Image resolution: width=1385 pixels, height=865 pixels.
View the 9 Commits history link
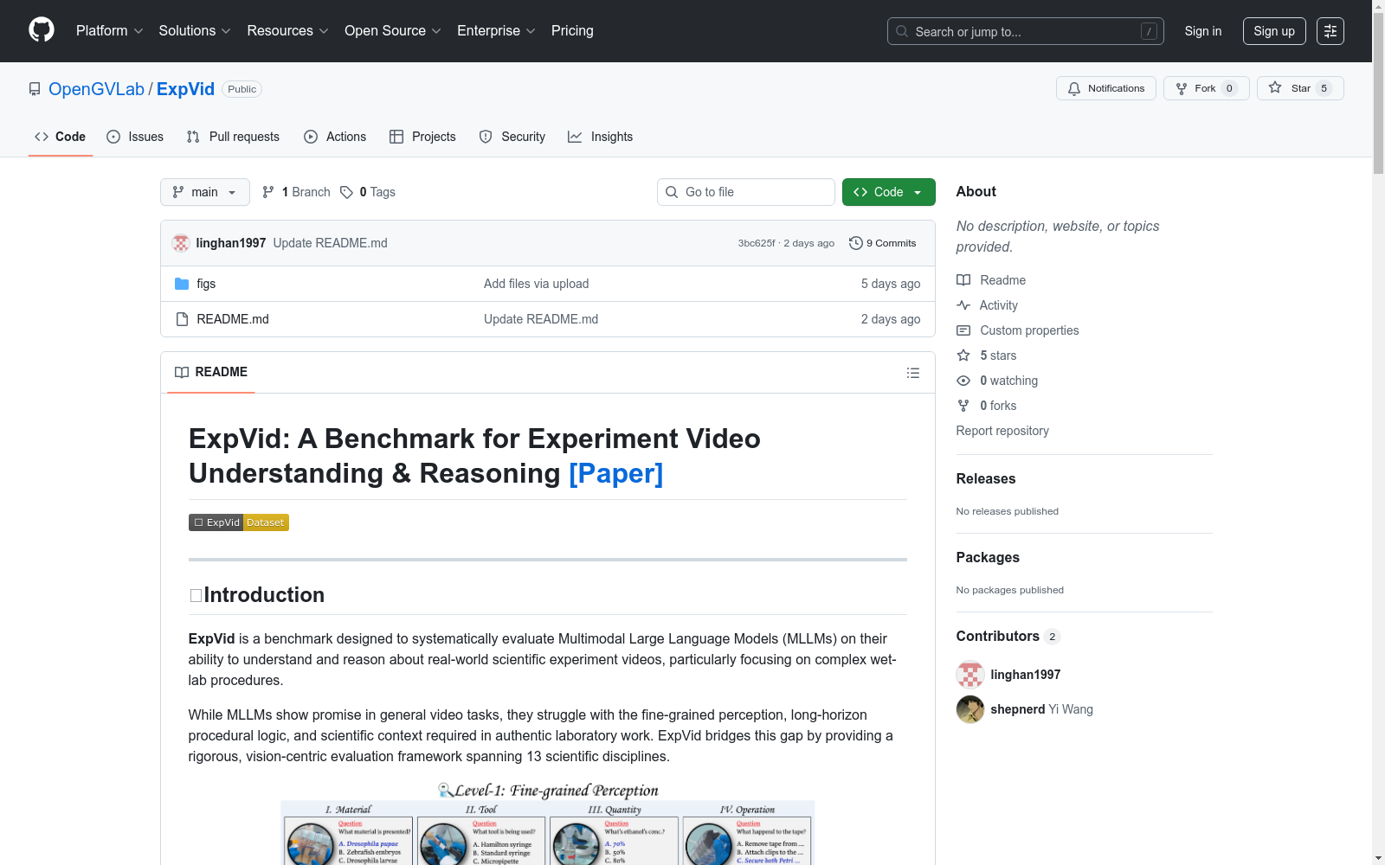pos(883,243)
